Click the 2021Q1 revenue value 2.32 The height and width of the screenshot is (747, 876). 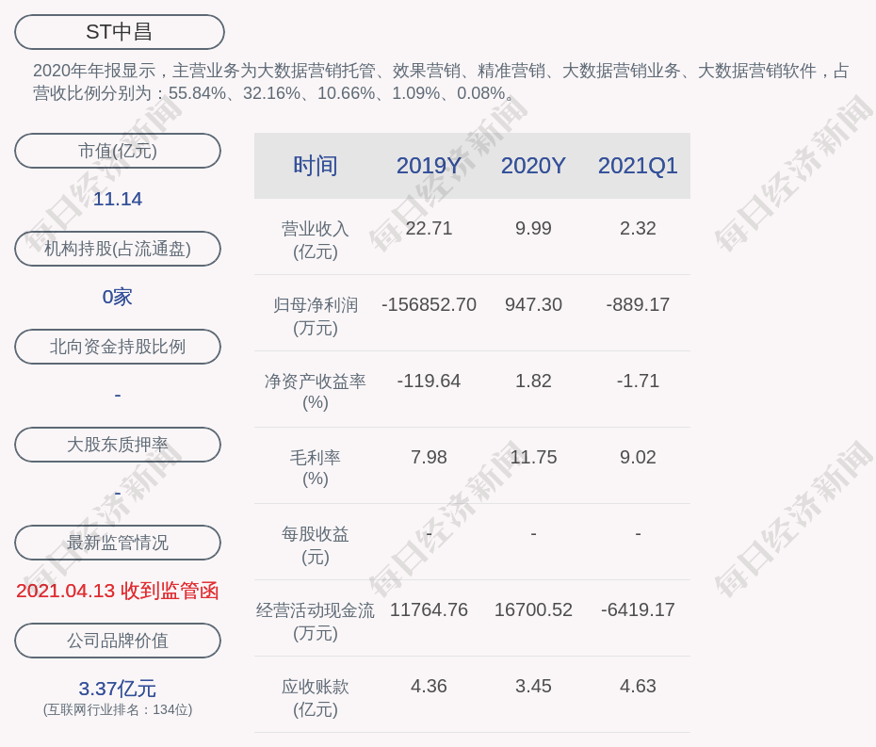tap(638, 228)
